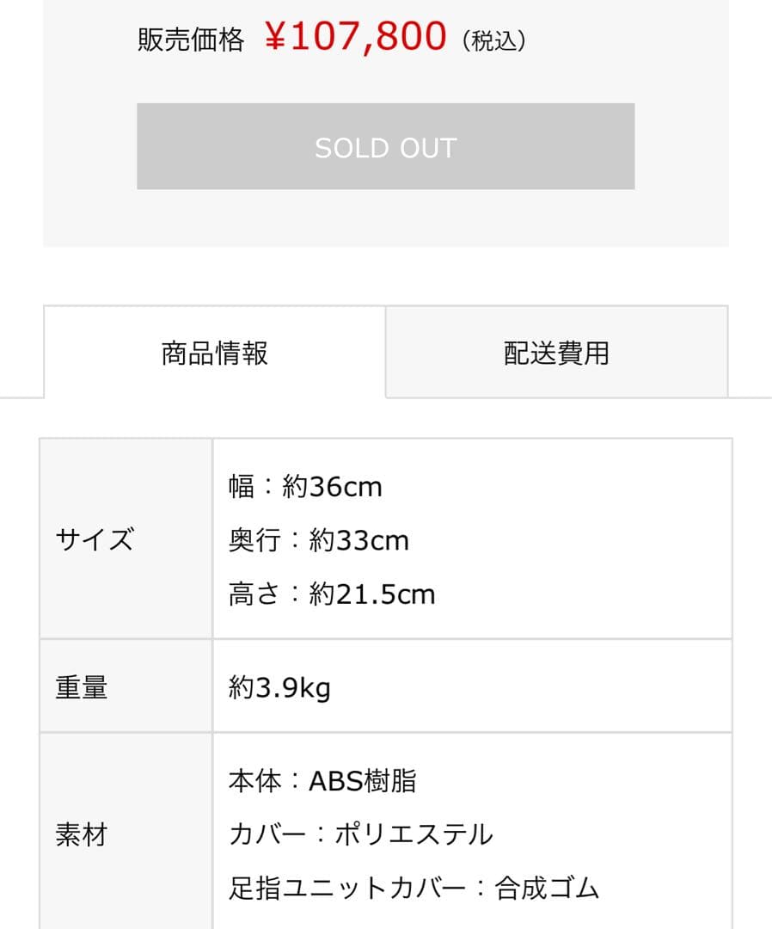
Task: Click the 約3.9kg weight value
Action: (x=281, y=686)
